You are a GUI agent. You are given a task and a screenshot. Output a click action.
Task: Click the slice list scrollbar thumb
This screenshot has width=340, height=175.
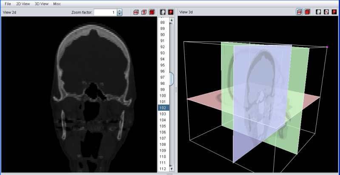171,78
